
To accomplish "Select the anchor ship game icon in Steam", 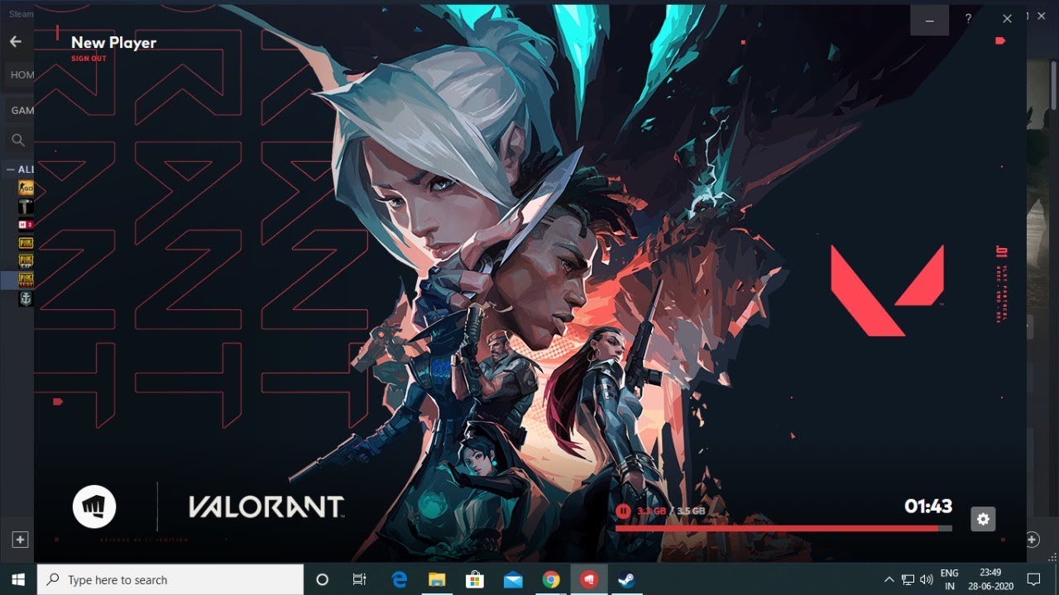I will pyautogui.click(x=26, y=298).
